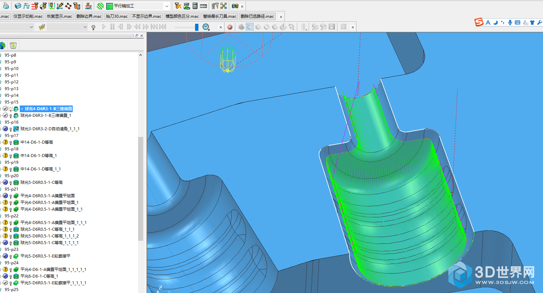
Task: Select toolpath 平光4-D6-1-A偏置平坦面_1_1_1_1
Action: [x=53, y=270]
